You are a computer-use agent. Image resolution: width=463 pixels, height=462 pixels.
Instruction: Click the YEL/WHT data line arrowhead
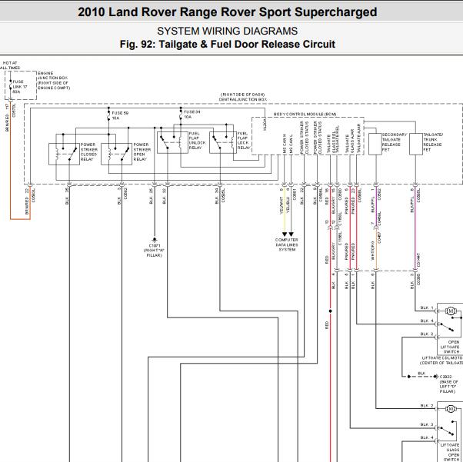[285, 234]
